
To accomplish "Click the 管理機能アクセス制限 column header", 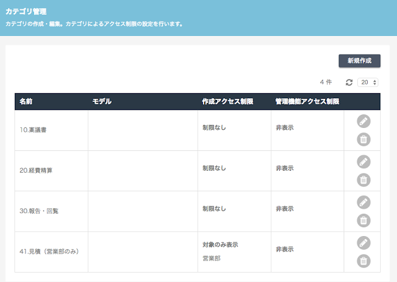I will [308, 101].
